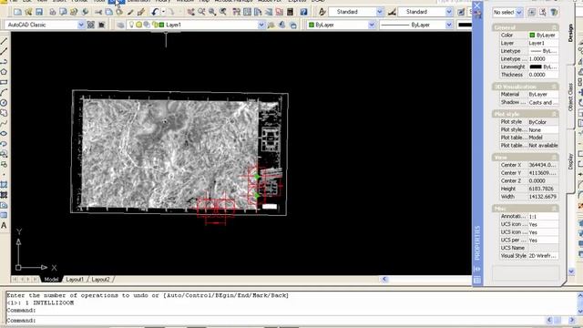
Task: Toggle PICKADD icon in Properties palette
Action: [x=532, y=12]
